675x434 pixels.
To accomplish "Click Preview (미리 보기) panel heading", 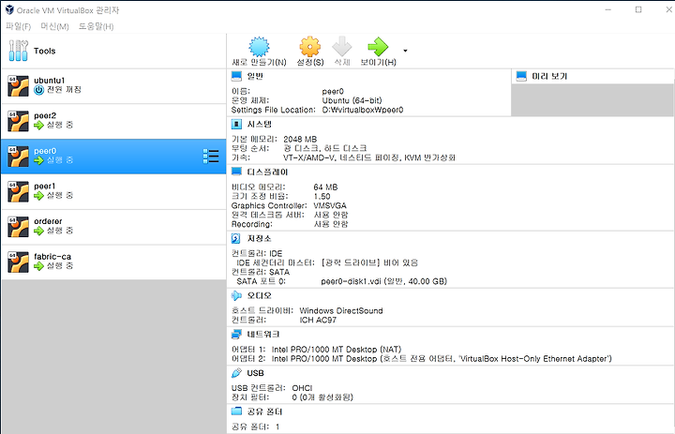I will click(x=549, y=76).
